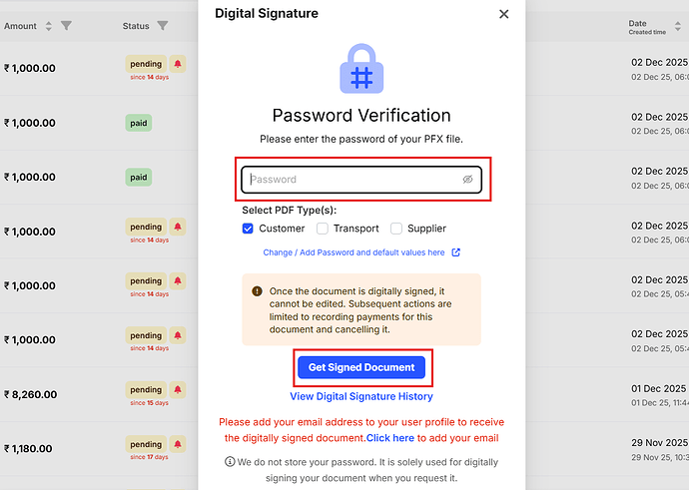
Task: Follow the 'Click here' add email link
Action: click(x=389, y=438)
